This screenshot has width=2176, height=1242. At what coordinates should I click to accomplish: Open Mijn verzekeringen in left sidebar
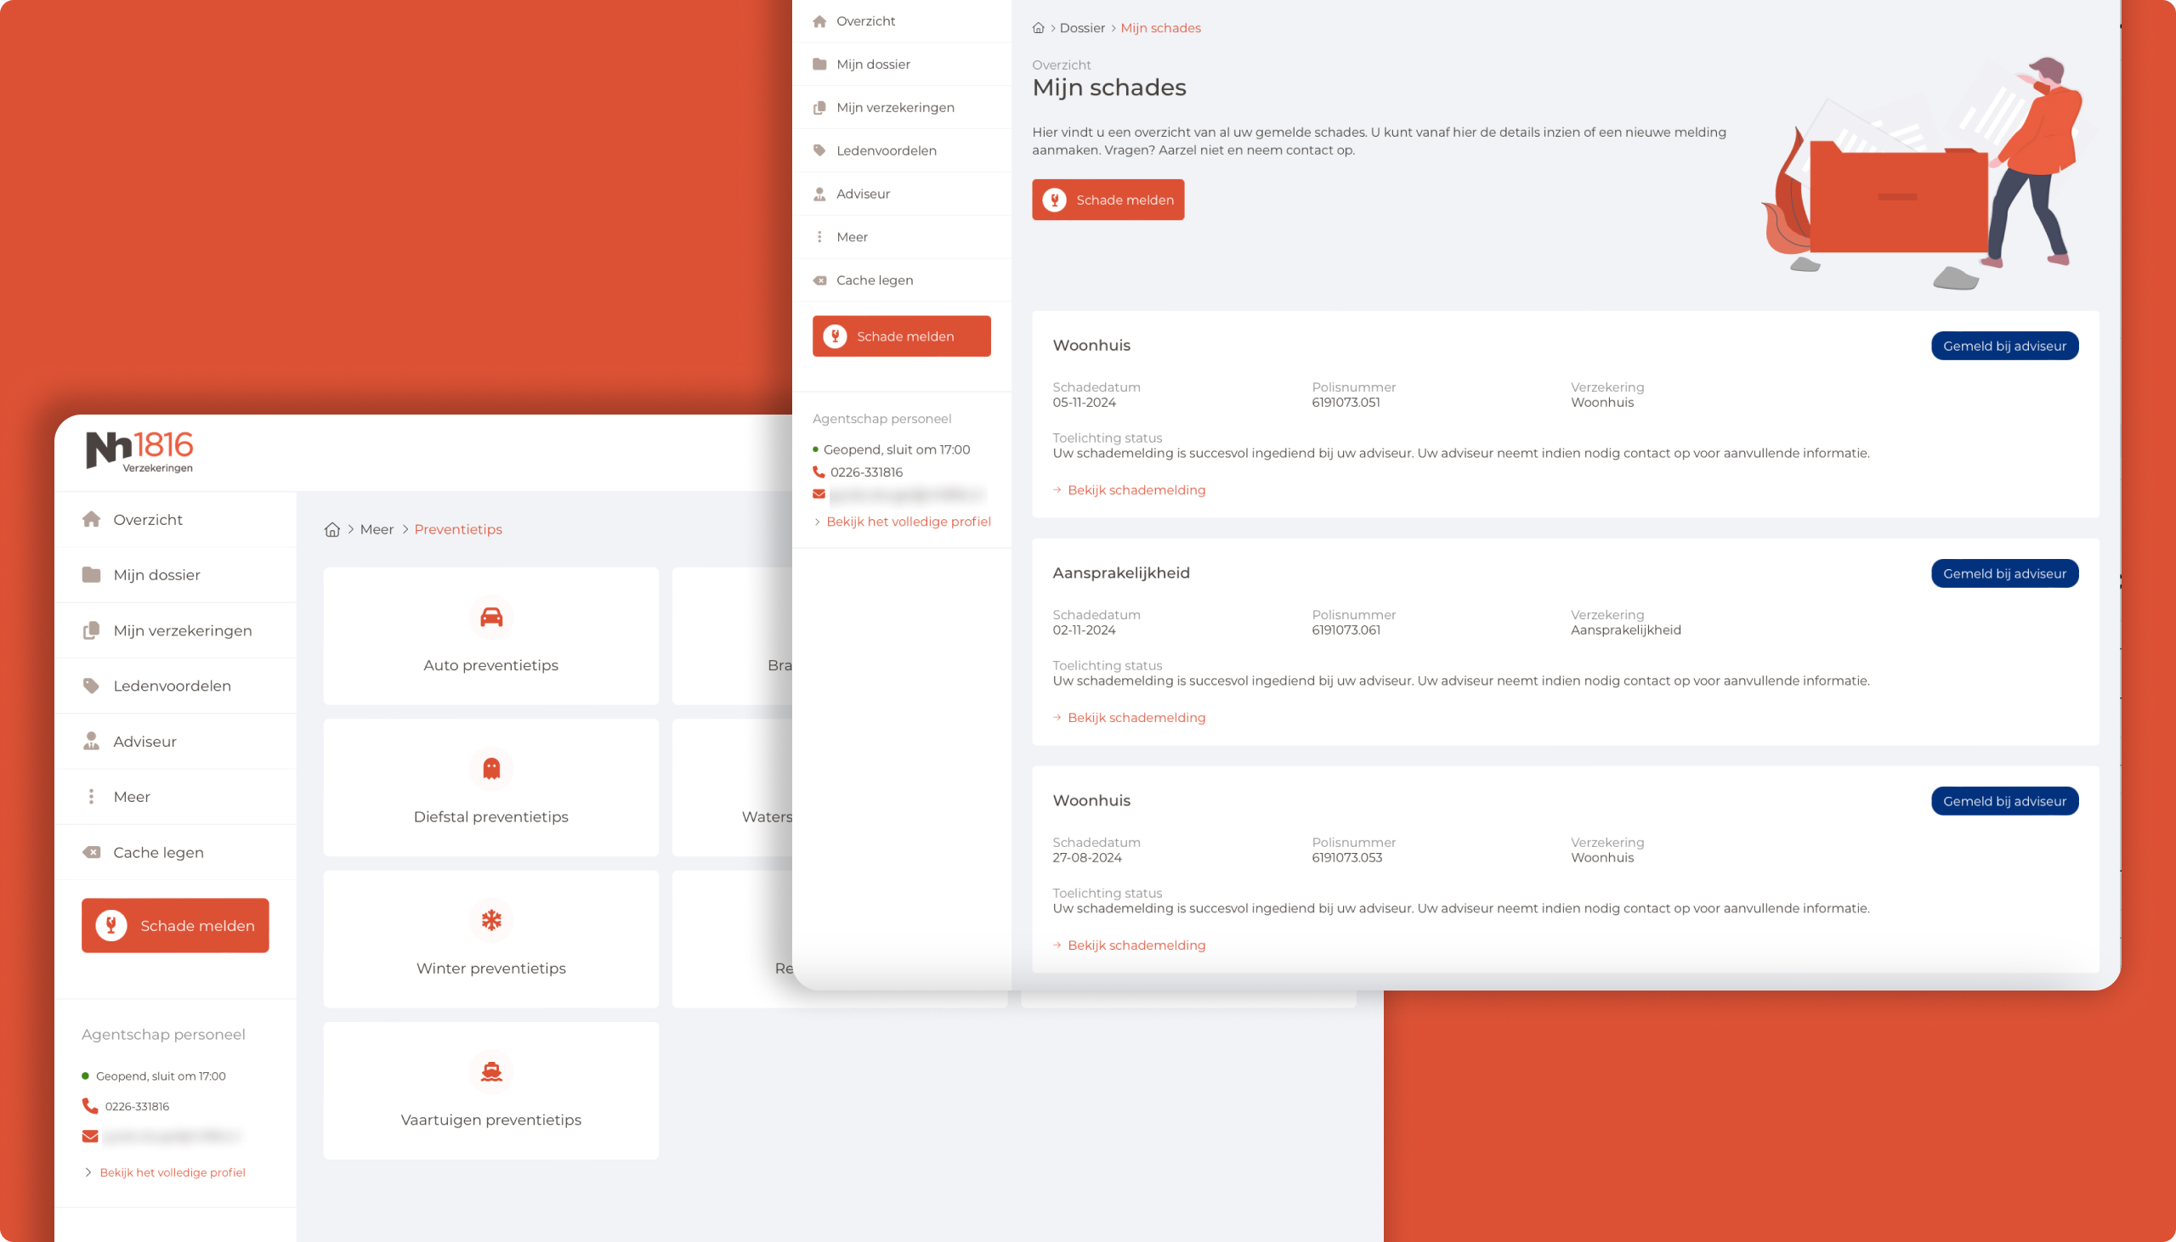click(182, 631)
